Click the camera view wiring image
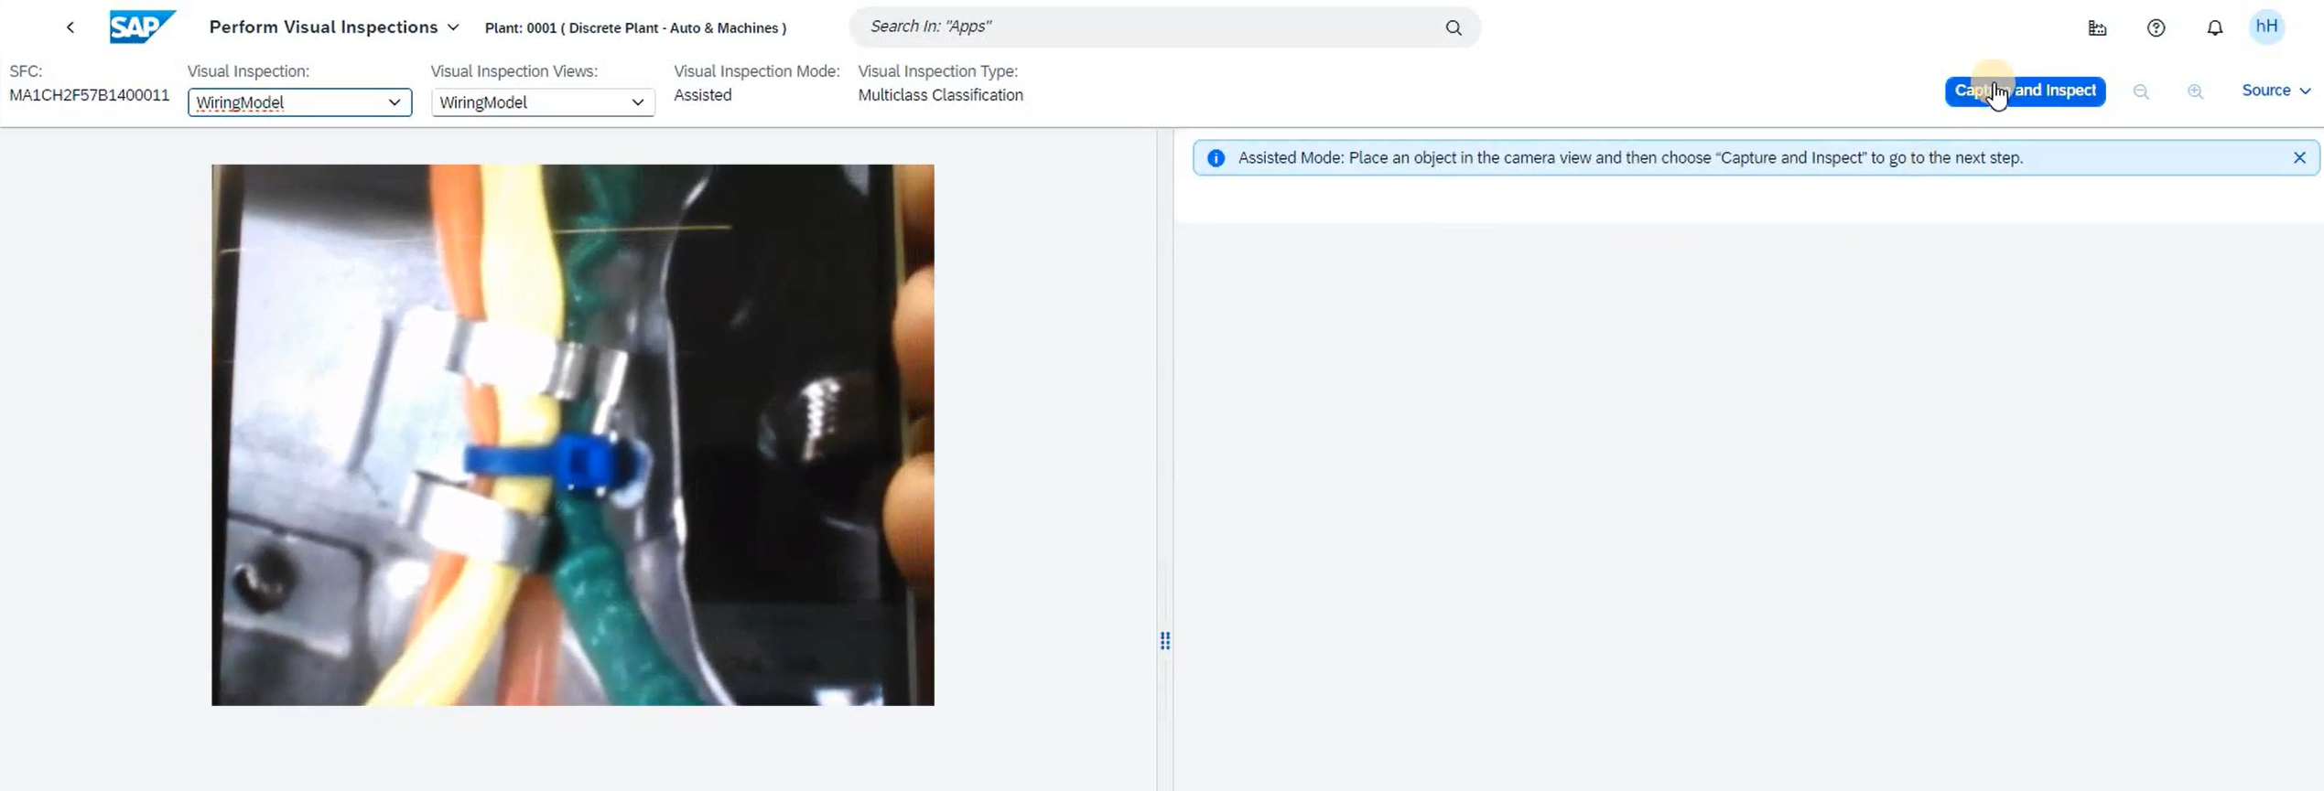 572,434
